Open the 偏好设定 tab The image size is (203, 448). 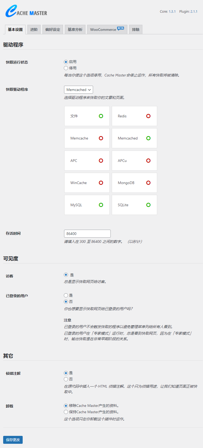tap(53, 30)
